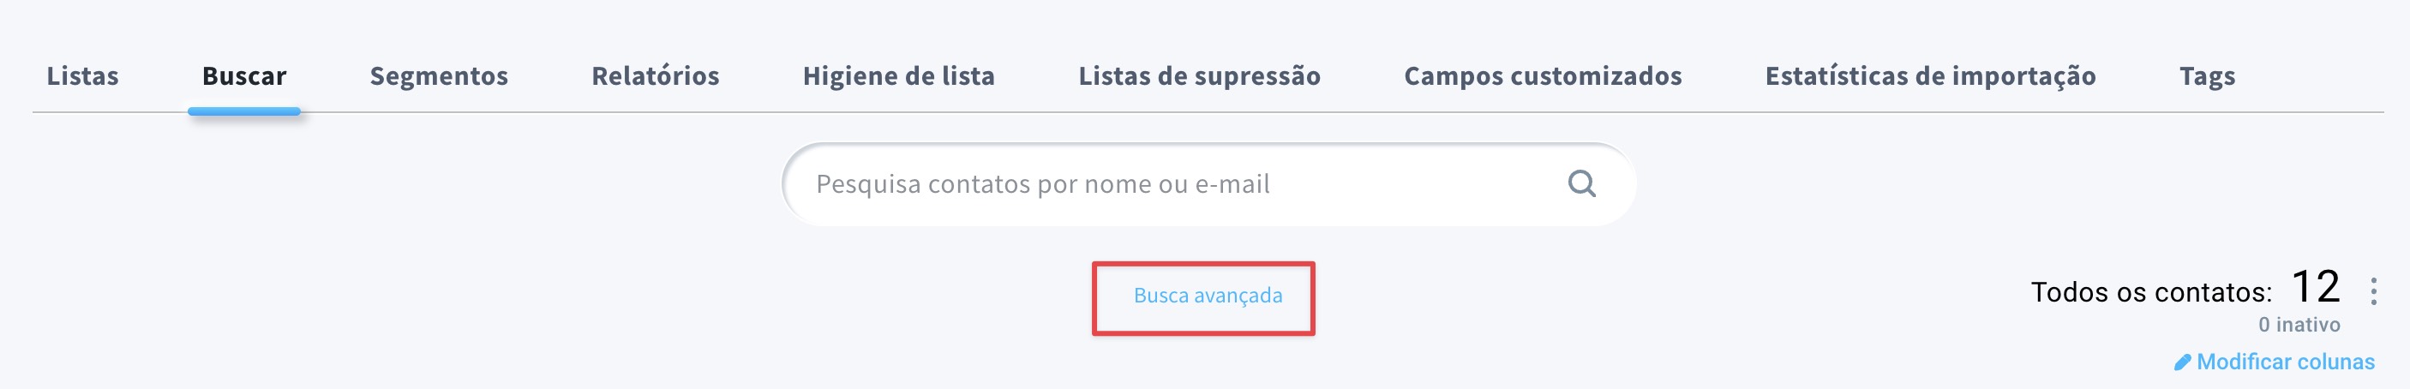Click the total contacts number 12
The height and width of the screenshot is (389, 2410).
(2316, 286)
